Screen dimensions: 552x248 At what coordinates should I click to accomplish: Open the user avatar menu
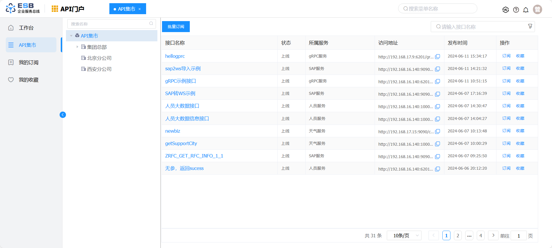pos(537,10)
